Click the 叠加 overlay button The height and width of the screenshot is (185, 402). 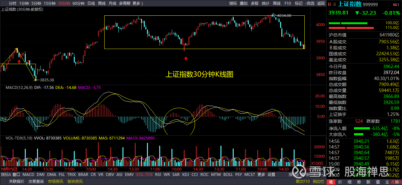[244, 3]
